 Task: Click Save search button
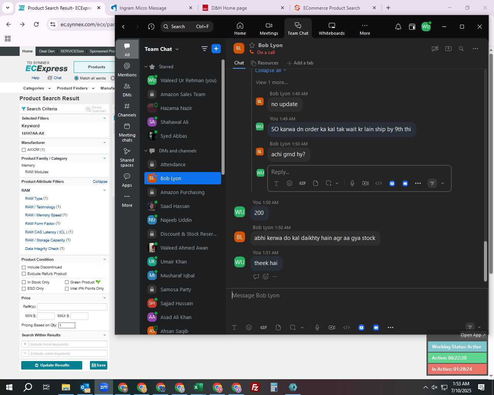pyautogui.click(x=98, y=365)
